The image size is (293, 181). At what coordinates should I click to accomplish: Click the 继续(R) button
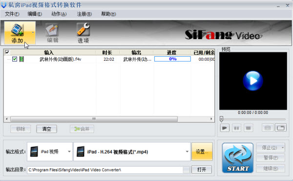pos(271,168)
